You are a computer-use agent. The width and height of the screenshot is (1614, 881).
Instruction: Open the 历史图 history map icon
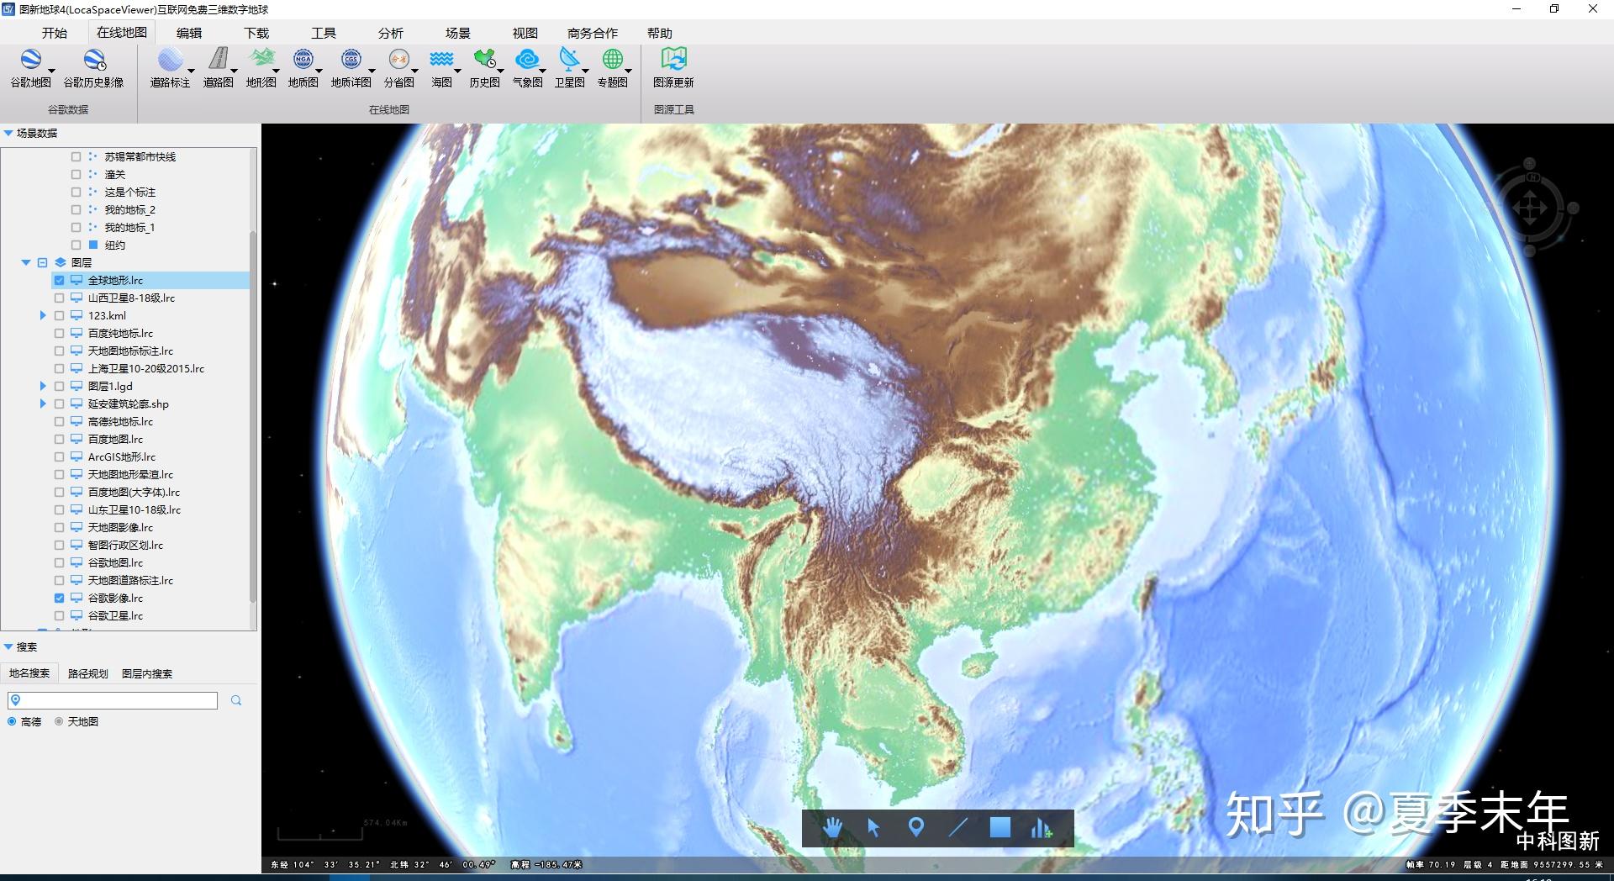click(x=484, y=67)
